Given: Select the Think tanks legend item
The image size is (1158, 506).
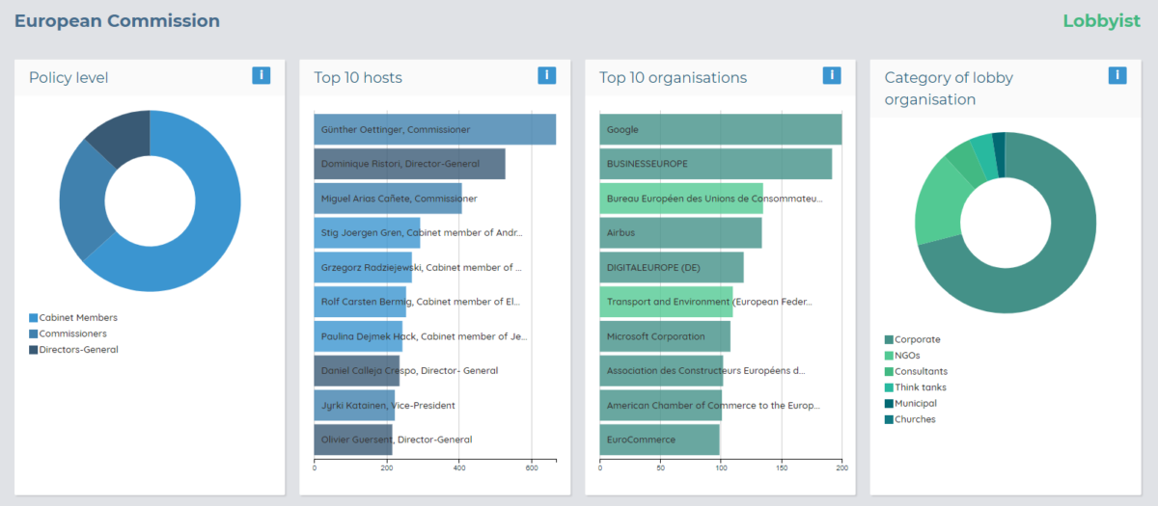Looking at the screenshot, I should click(920, 387).
